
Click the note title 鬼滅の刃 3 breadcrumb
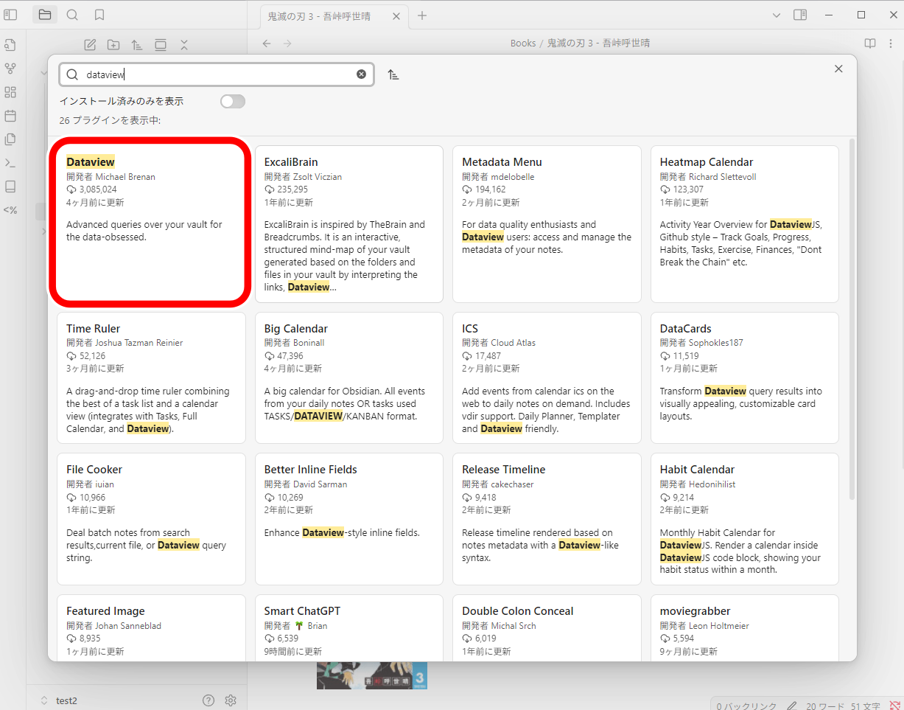pos(598,43)
